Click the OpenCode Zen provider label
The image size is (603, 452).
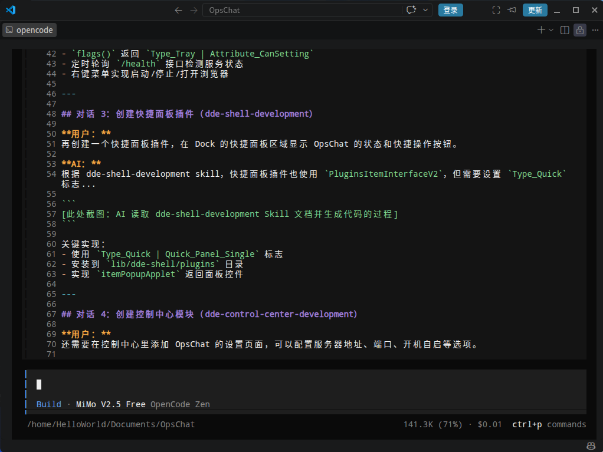click(180, 404)
